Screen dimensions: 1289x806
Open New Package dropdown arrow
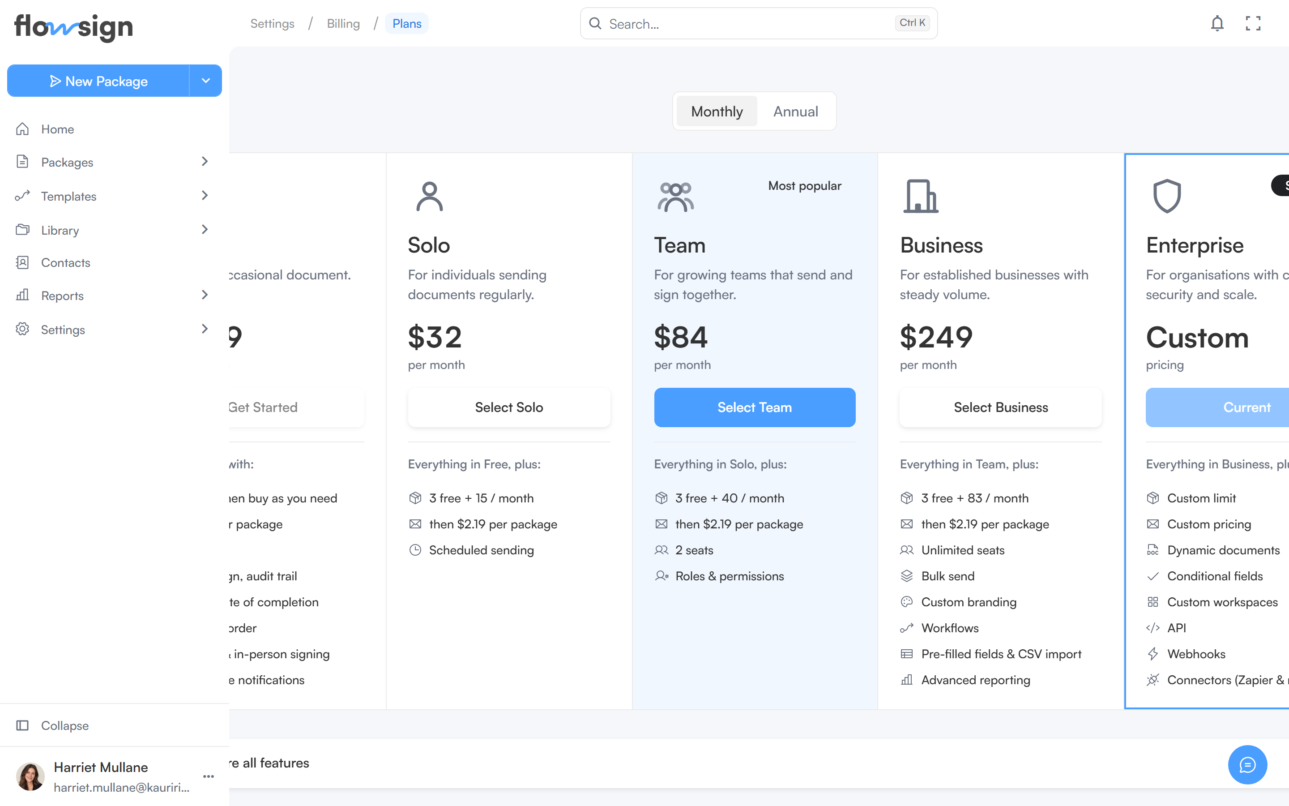pos(205,81)
